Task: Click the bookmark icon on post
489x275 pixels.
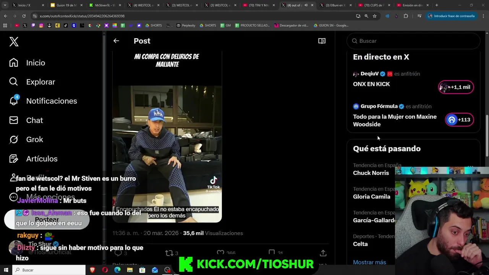Action: tap(272, 253)
